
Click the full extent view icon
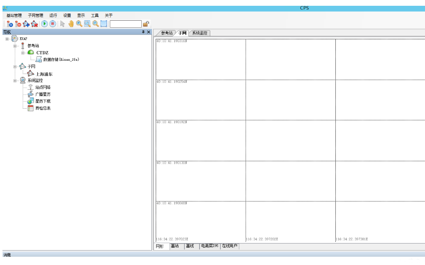coord(104,24)
